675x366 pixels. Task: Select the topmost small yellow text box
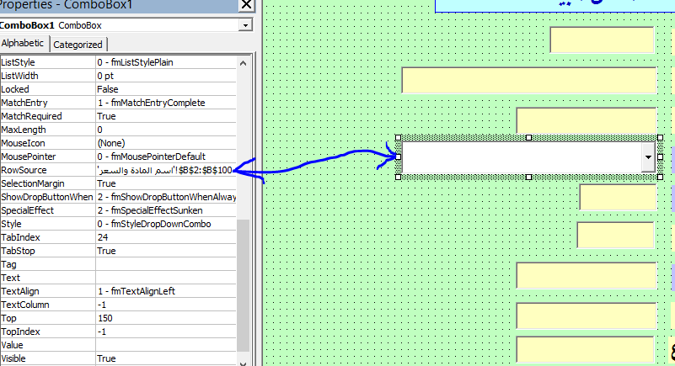click(602, 40)
